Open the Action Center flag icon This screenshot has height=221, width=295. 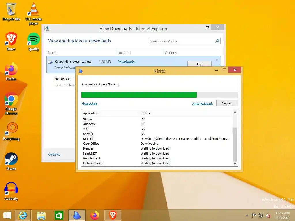point(254,215)
